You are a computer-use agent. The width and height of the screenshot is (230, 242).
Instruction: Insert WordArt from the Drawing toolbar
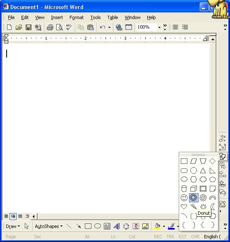point(117,226)
